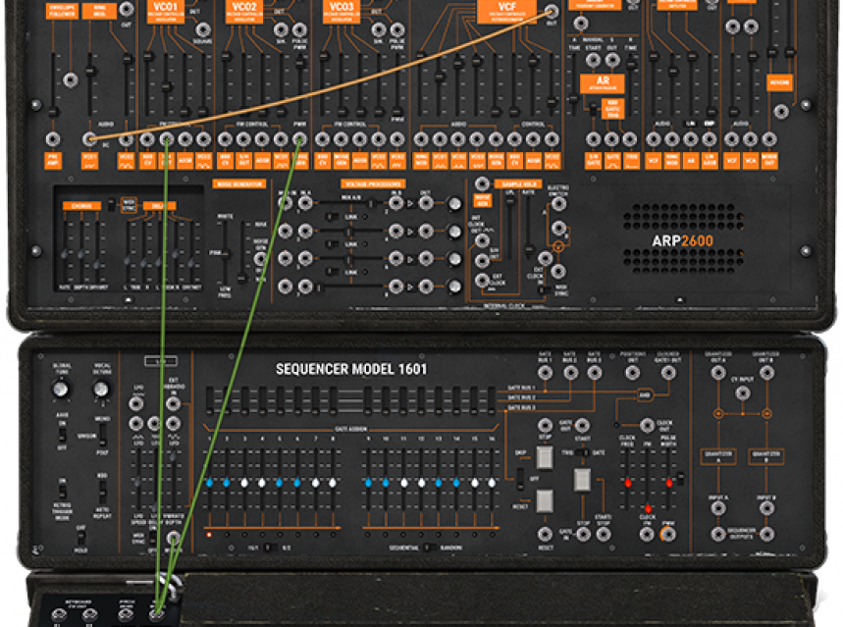Click the jack above the PRE AMP label
Image resolution: width=843 pixels, height=627 pixels.
[x=53, y=139]
